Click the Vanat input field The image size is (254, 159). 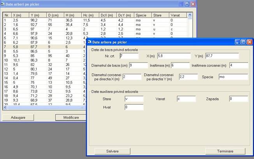pyautogui.click(x=187, y=99)
